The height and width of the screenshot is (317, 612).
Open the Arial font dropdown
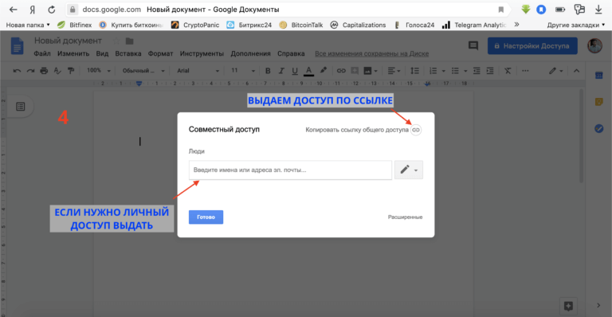tap(198, 71)
